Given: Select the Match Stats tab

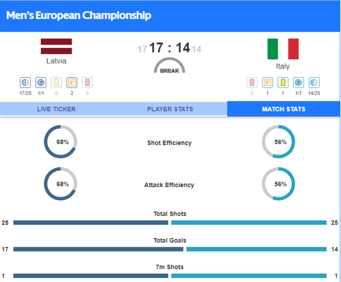Looking at the screenshot, I should point(284,109).
